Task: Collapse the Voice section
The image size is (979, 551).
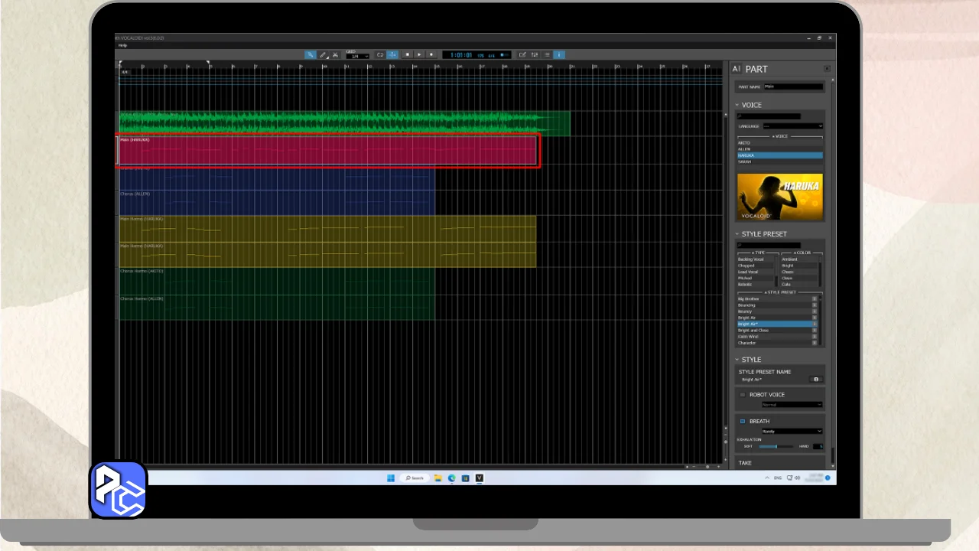Action: click(x=738, y=106)
